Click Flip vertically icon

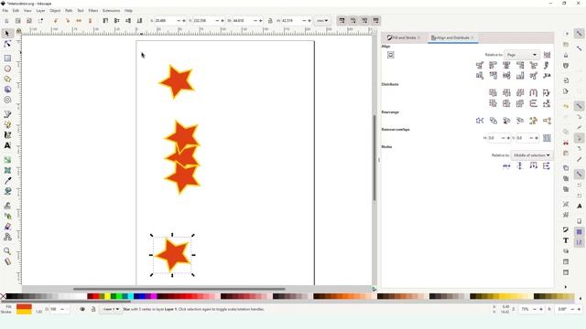pyautogui.click(x=90, y=21)
